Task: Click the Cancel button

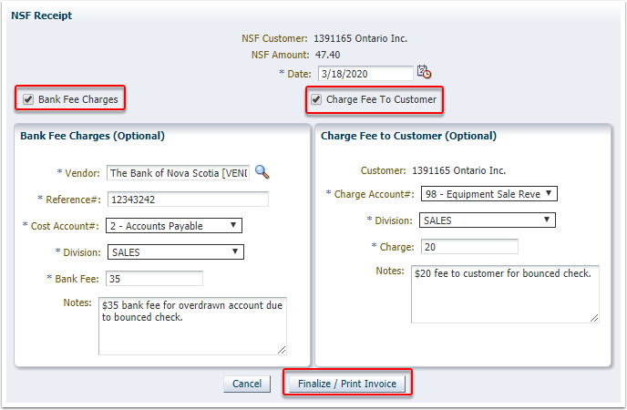Action: tap(247, 384)
